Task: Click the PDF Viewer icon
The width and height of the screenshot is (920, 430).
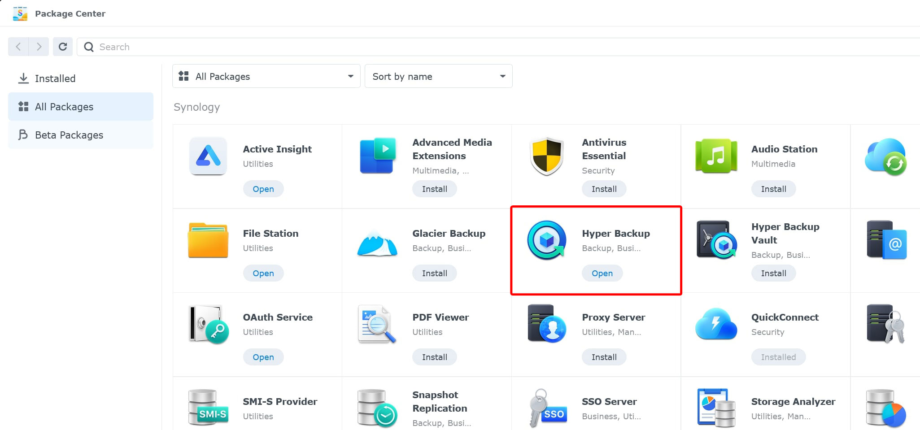Action: (377, 324)
